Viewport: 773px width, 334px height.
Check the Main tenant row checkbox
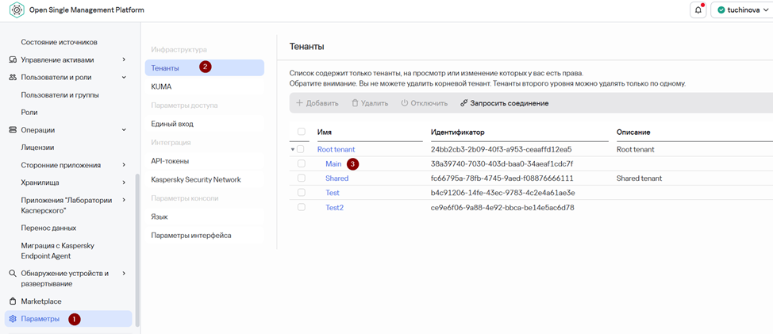302,163
